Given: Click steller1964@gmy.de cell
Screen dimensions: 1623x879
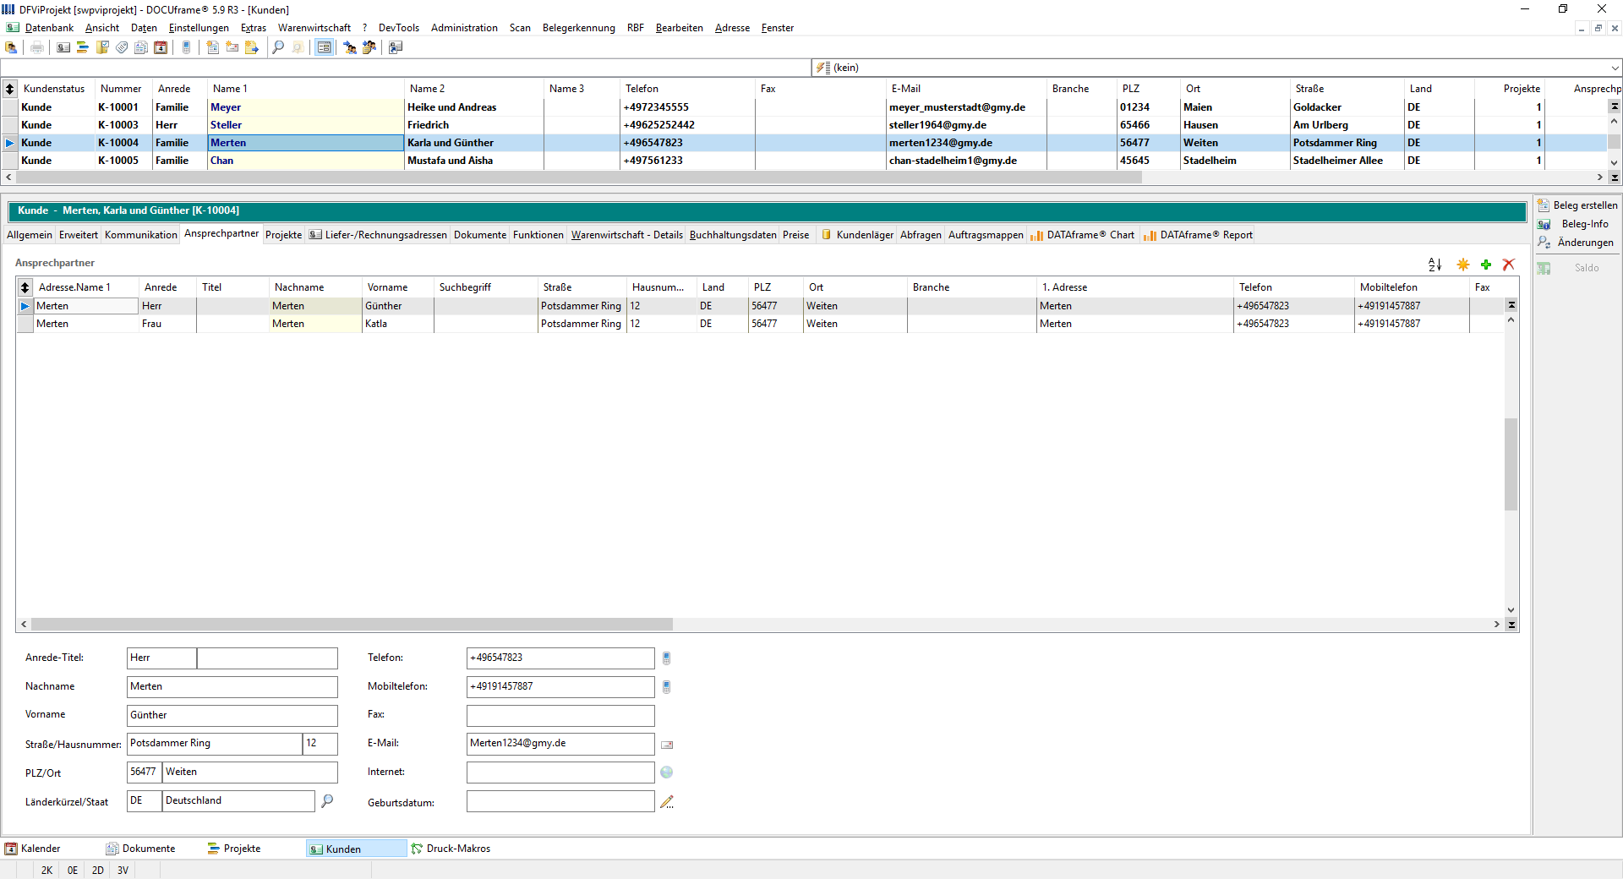Looking at the screenshot, I should (x=966, y=125).
